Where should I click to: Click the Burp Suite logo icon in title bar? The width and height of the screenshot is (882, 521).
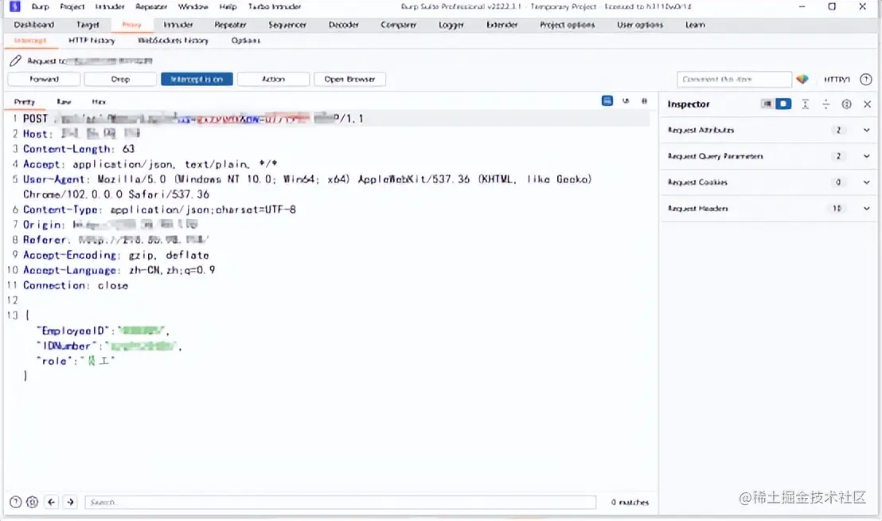(x=15, y=6)
